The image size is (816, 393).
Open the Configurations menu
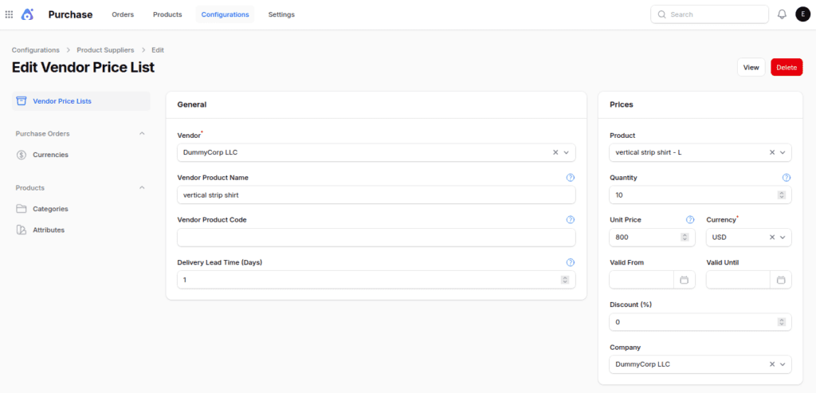point(226,14)
